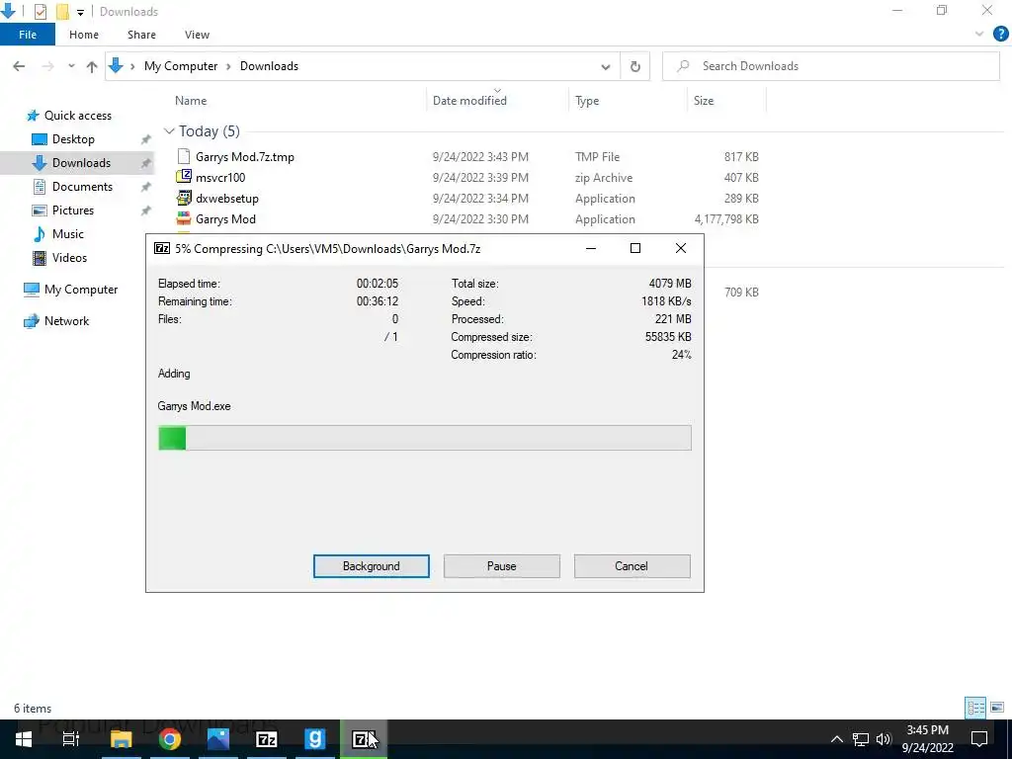Viewport: 1012px width, 759px height.
Task: Click the Properties quick access toolbar icon
Action: (x=40, y=12)
